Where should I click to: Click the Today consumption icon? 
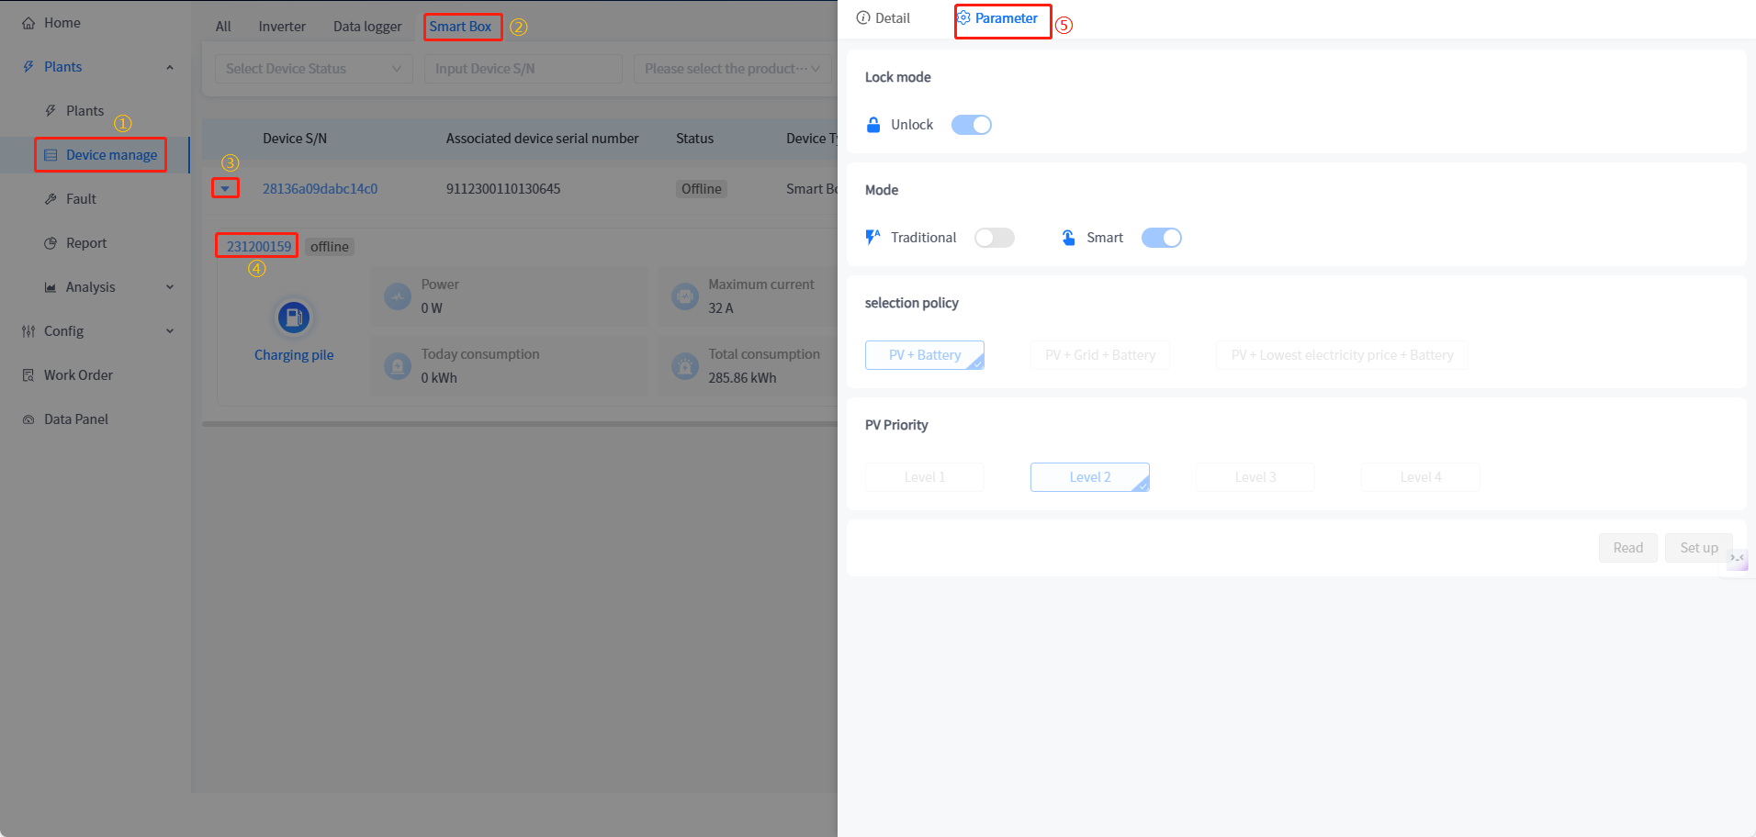click(x=398, y=366)
